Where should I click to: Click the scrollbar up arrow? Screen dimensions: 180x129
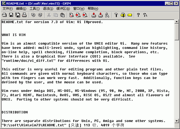click(x=176, y=21)
